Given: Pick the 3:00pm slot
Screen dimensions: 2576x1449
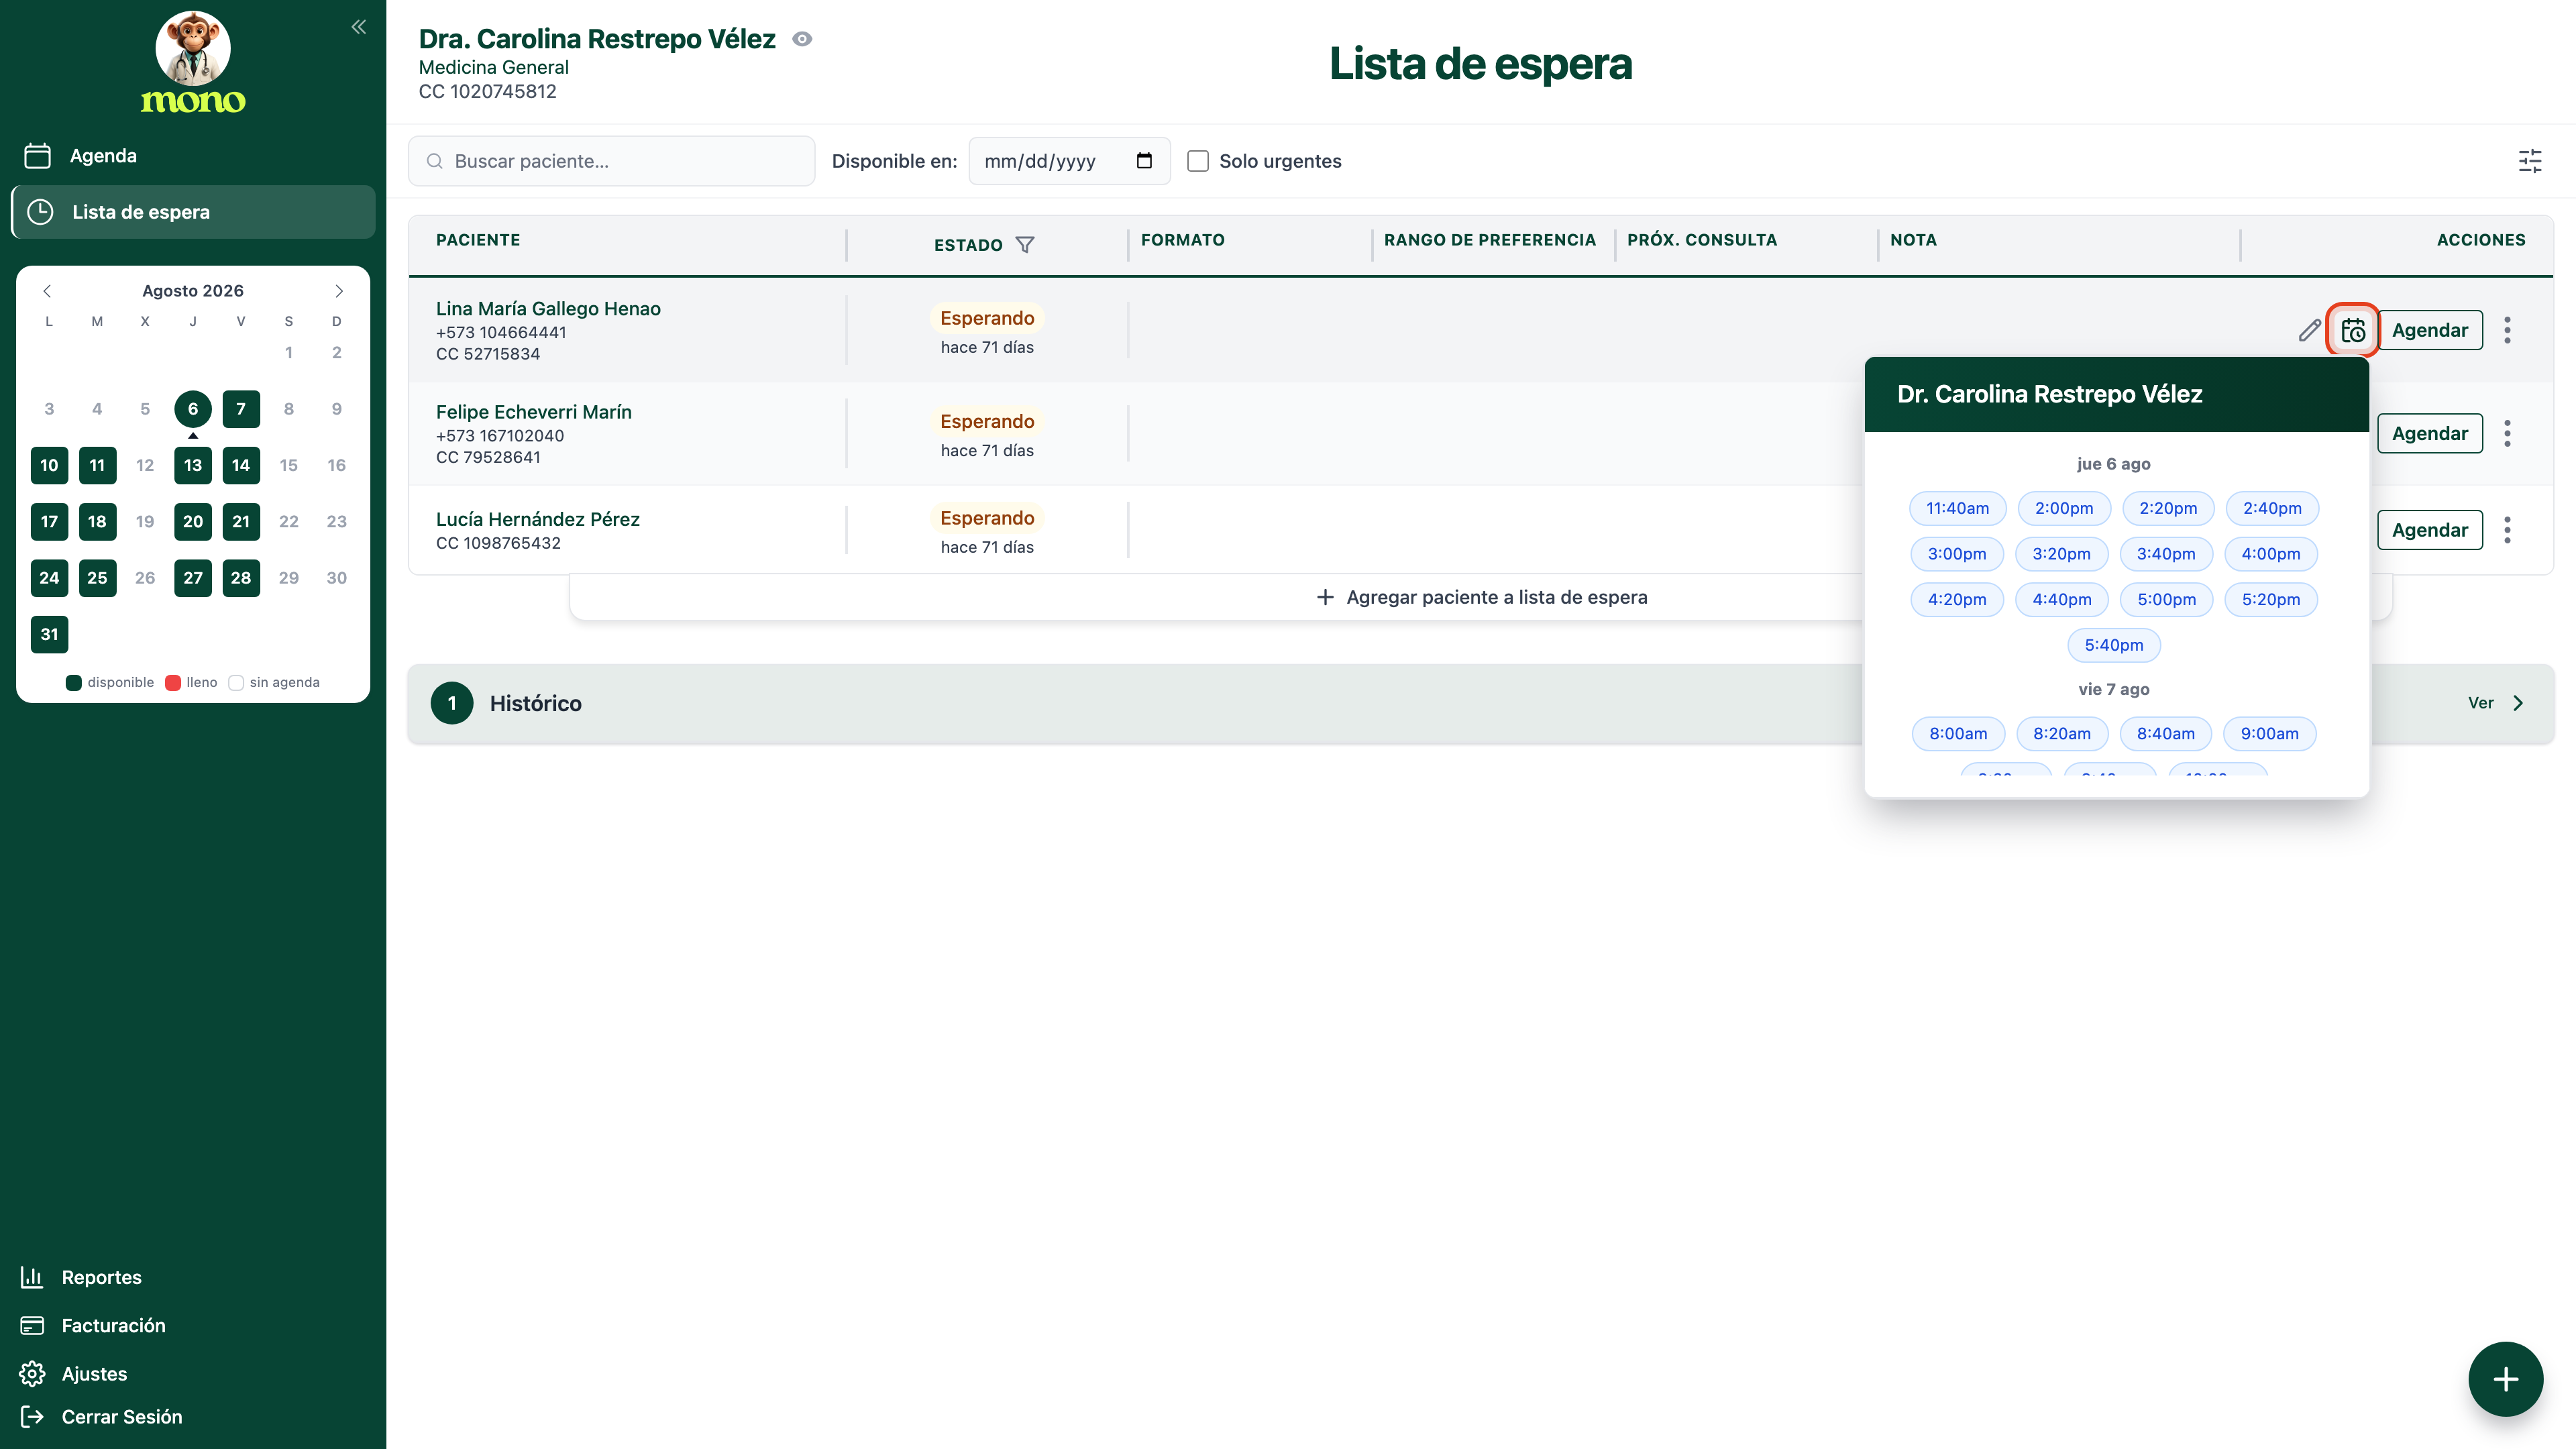Looking at the screenshot, I should point(1957,554).
